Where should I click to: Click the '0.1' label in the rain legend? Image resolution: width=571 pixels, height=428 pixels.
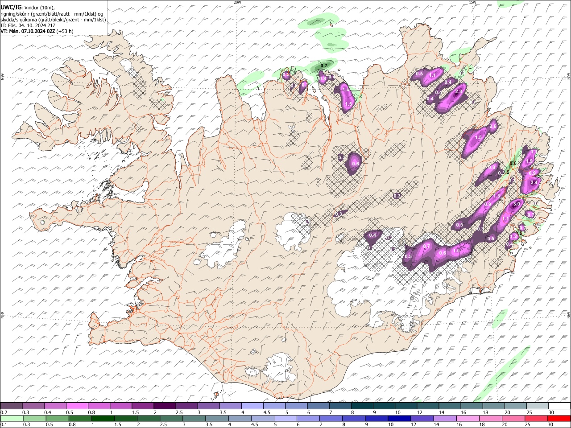tap(4, 424)
